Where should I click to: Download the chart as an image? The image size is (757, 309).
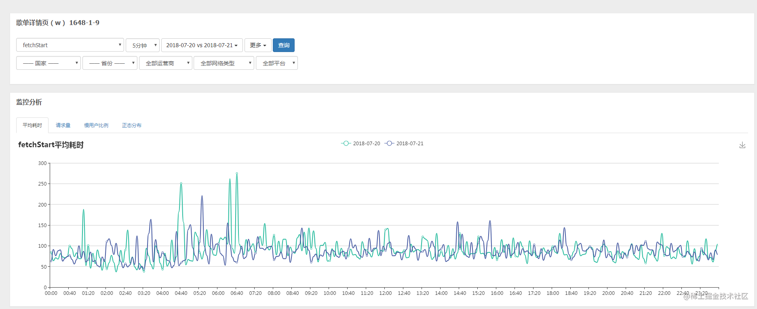(742, 145)
